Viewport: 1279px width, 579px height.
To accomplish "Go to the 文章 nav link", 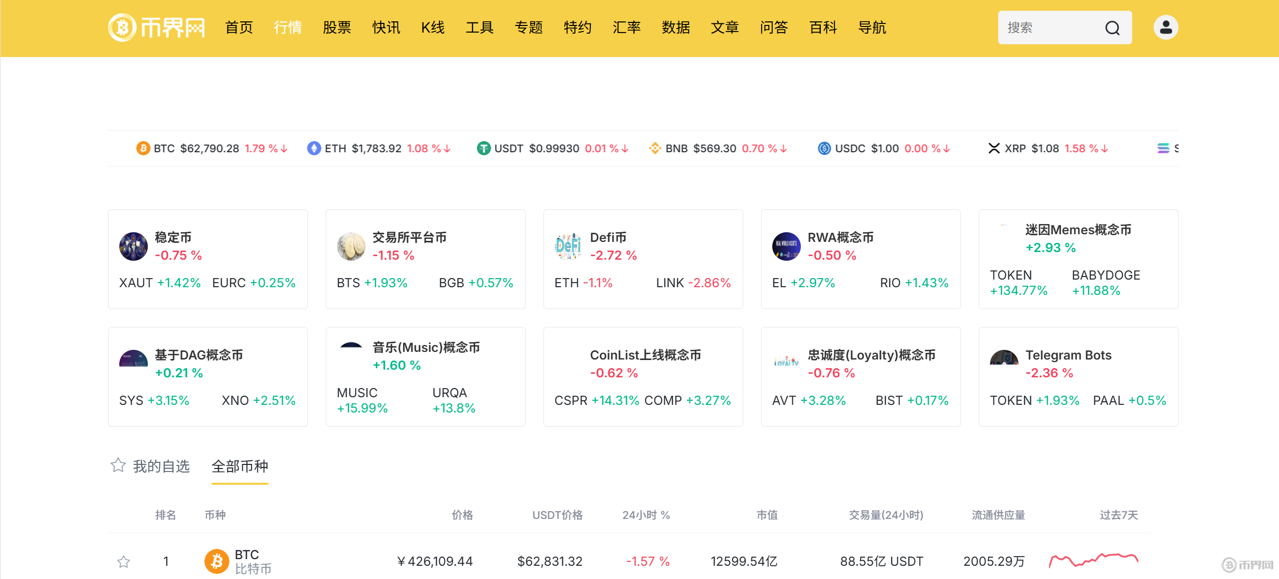I will tap(725, 27).
